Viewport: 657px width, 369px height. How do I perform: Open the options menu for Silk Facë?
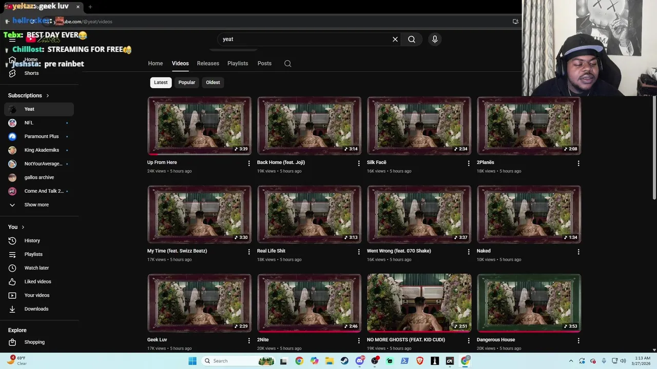[x=468, y=163]
